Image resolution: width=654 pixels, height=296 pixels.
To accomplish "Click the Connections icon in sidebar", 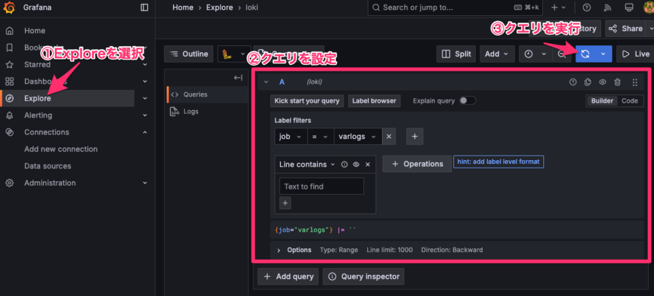I will point(10,132).
